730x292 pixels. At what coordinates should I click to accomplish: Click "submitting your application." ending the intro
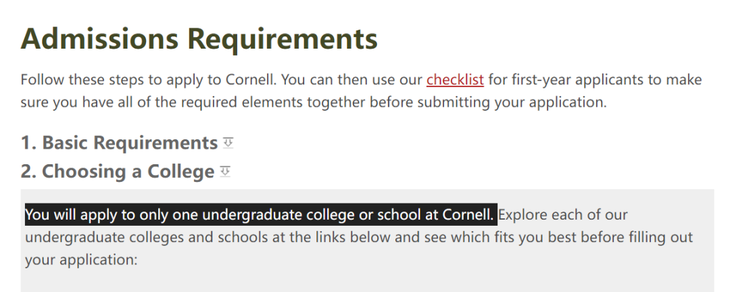pyautogui.click(x=512, y=102)
